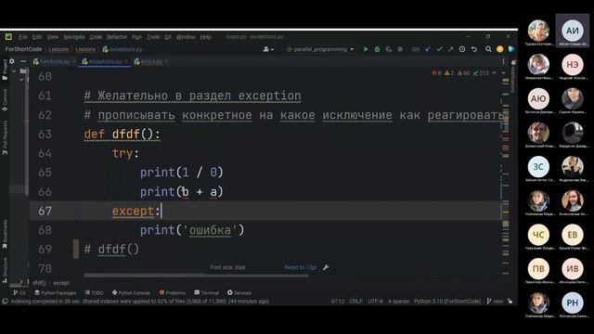Open parallel_programming run configuration dropdown
Viewport: 594px width, 334px height.
pyautogui.click(x=320, y=49)
